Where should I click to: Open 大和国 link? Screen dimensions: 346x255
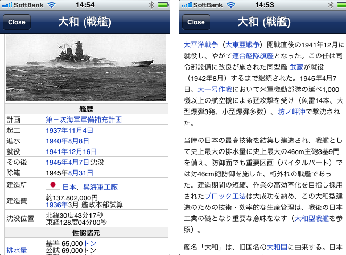(x=277, y=247)
